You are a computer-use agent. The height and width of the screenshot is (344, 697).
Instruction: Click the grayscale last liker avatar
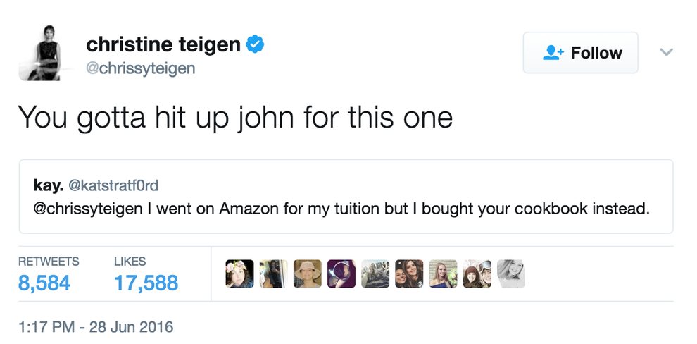coord(510,274)
